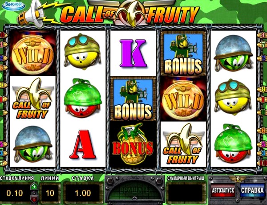Click the red A symbol
The width and height of the screenshot is (267, 205).
tap(82, 144)
